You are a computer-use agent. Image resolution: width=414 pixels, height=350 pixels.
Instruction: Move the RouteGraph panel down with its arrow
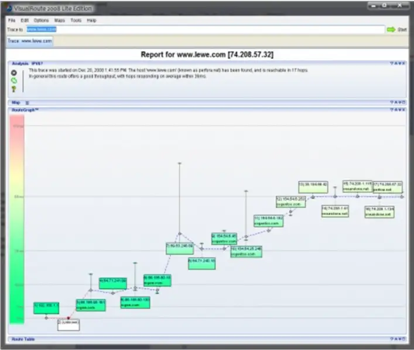tap(399, 110)
